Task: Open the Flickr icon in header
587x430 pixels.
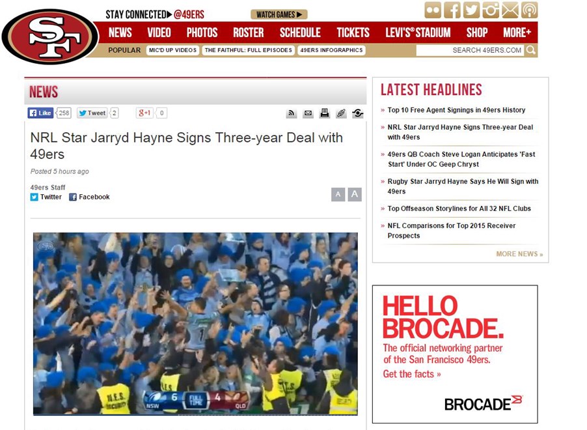Action: pos(433,10)
